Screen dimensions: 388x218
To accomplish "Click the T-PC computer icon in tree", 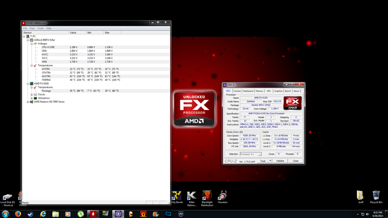I will (x=28, y=36).
